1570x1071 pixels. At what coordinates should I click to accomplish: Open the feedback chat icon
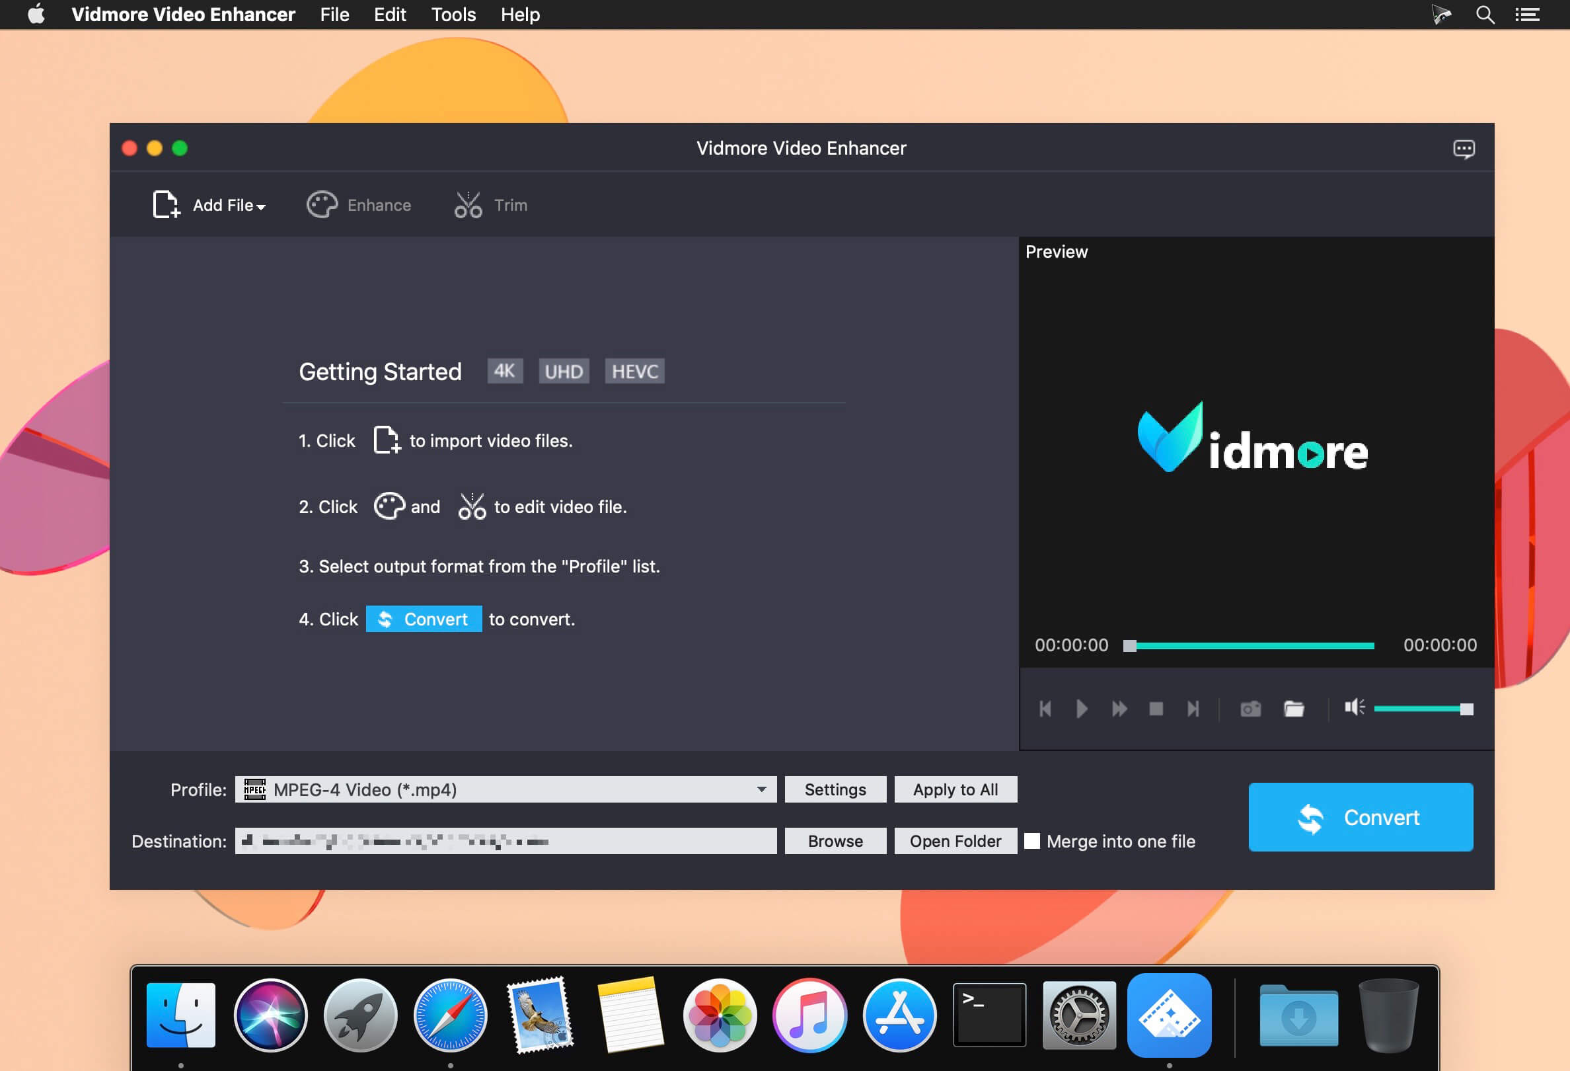coord(1465,148)
